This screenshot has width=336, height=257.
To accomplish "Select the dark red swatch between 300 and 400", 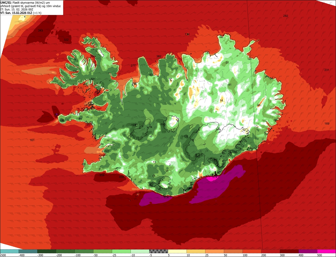I will (x=289, y=251).
